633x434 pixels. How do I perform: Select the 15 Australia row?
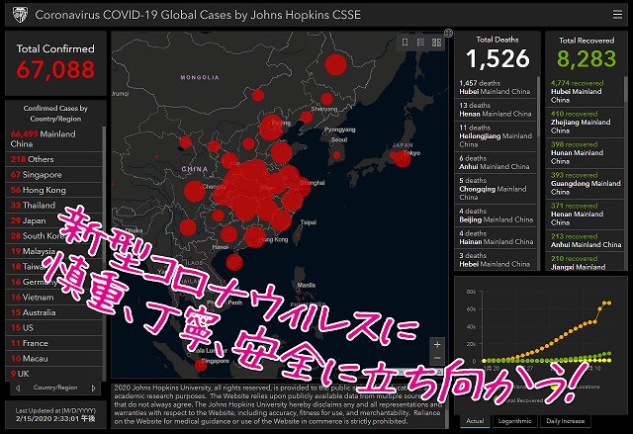[53, 312]
